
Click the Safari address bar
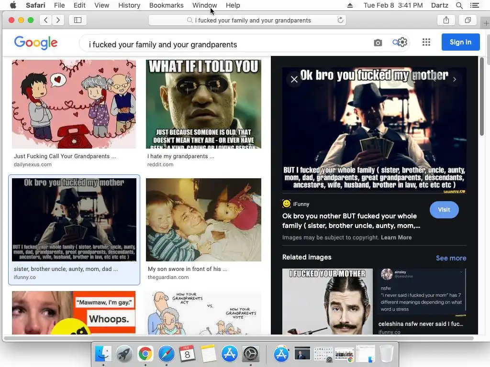click(x=247, y=20)
